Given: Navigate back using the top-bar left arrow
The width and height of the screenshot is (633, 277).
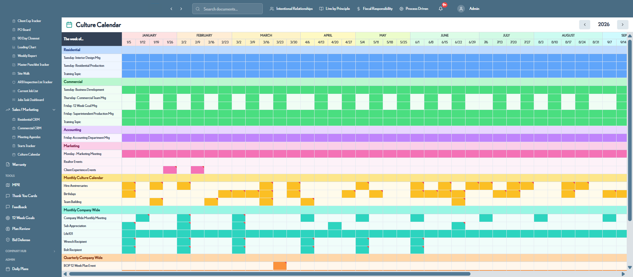Looking at the screenshot, I should 171,9.
